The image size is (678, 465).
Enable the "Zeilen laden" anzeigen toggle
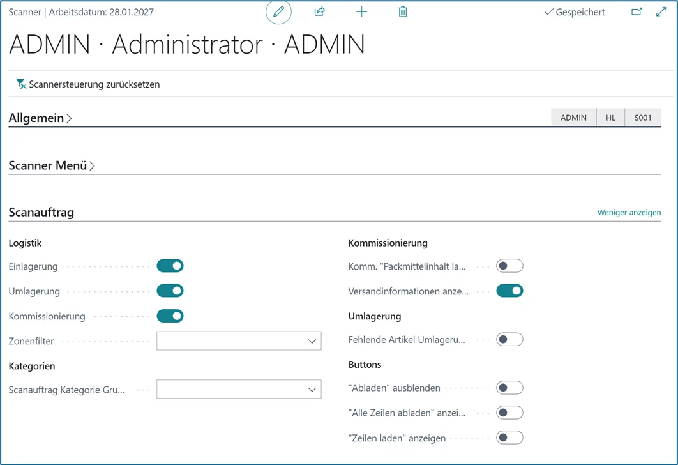[x=509, y=438]
